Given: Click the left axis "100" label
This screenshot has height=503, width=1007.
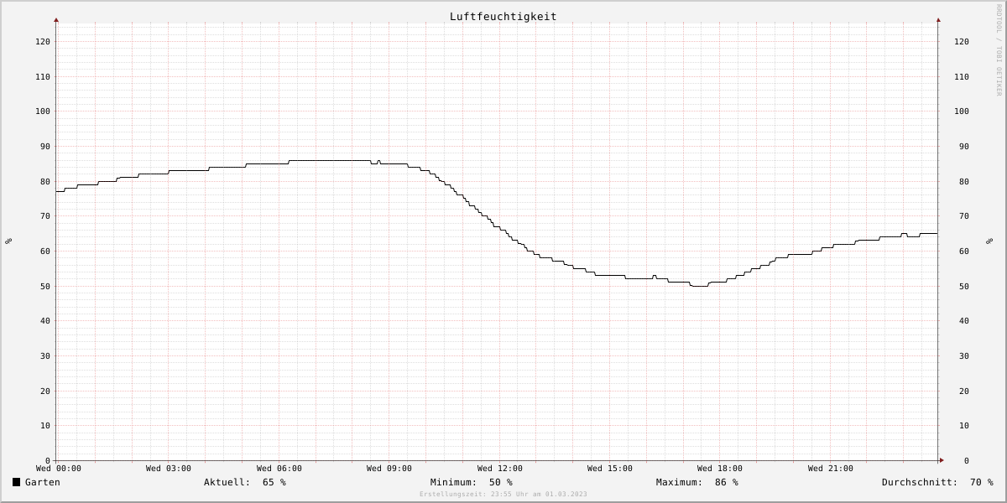Looking at the screenshot, I should click(43, 111).
